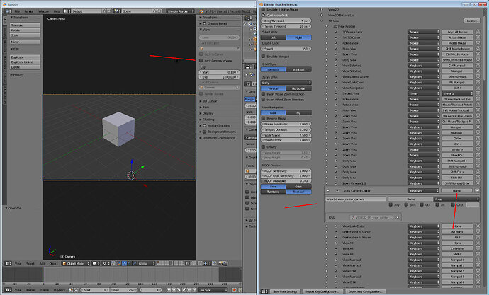Toggle the red auto keyframe record button
Screen dimensions: 489x295
[234, 290]
